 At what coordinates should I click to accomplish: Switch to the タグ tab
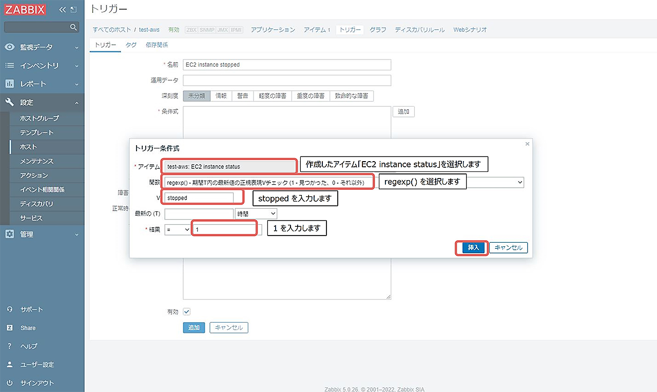pos(130,45)
